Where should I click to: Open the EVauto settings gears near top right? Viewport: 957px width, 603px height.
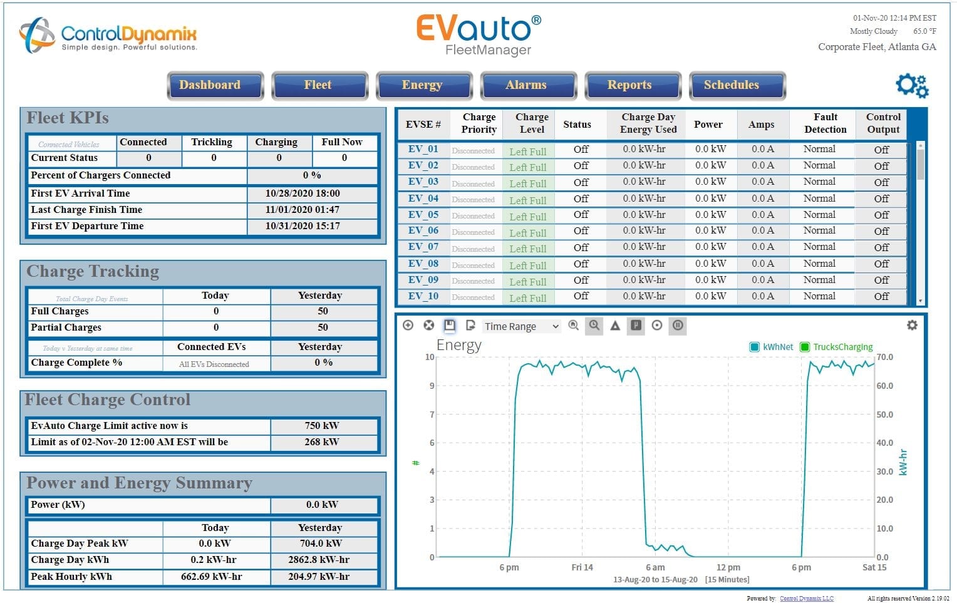tap(911, 86)
